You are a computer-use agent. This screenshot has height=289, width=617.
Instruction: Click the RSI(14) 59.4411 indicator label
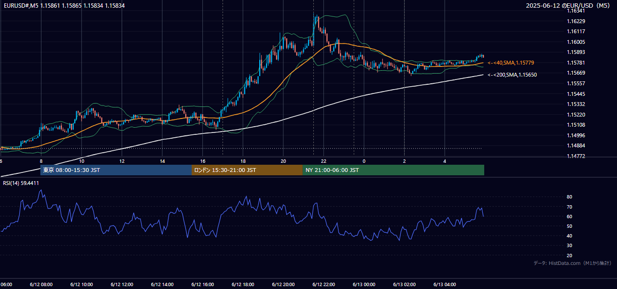[x=21, y=183]
